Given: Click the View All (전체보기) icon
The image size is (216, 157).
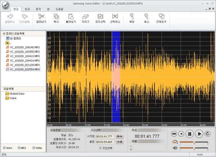Looking at the screenshot, I should tap(161, 17).
